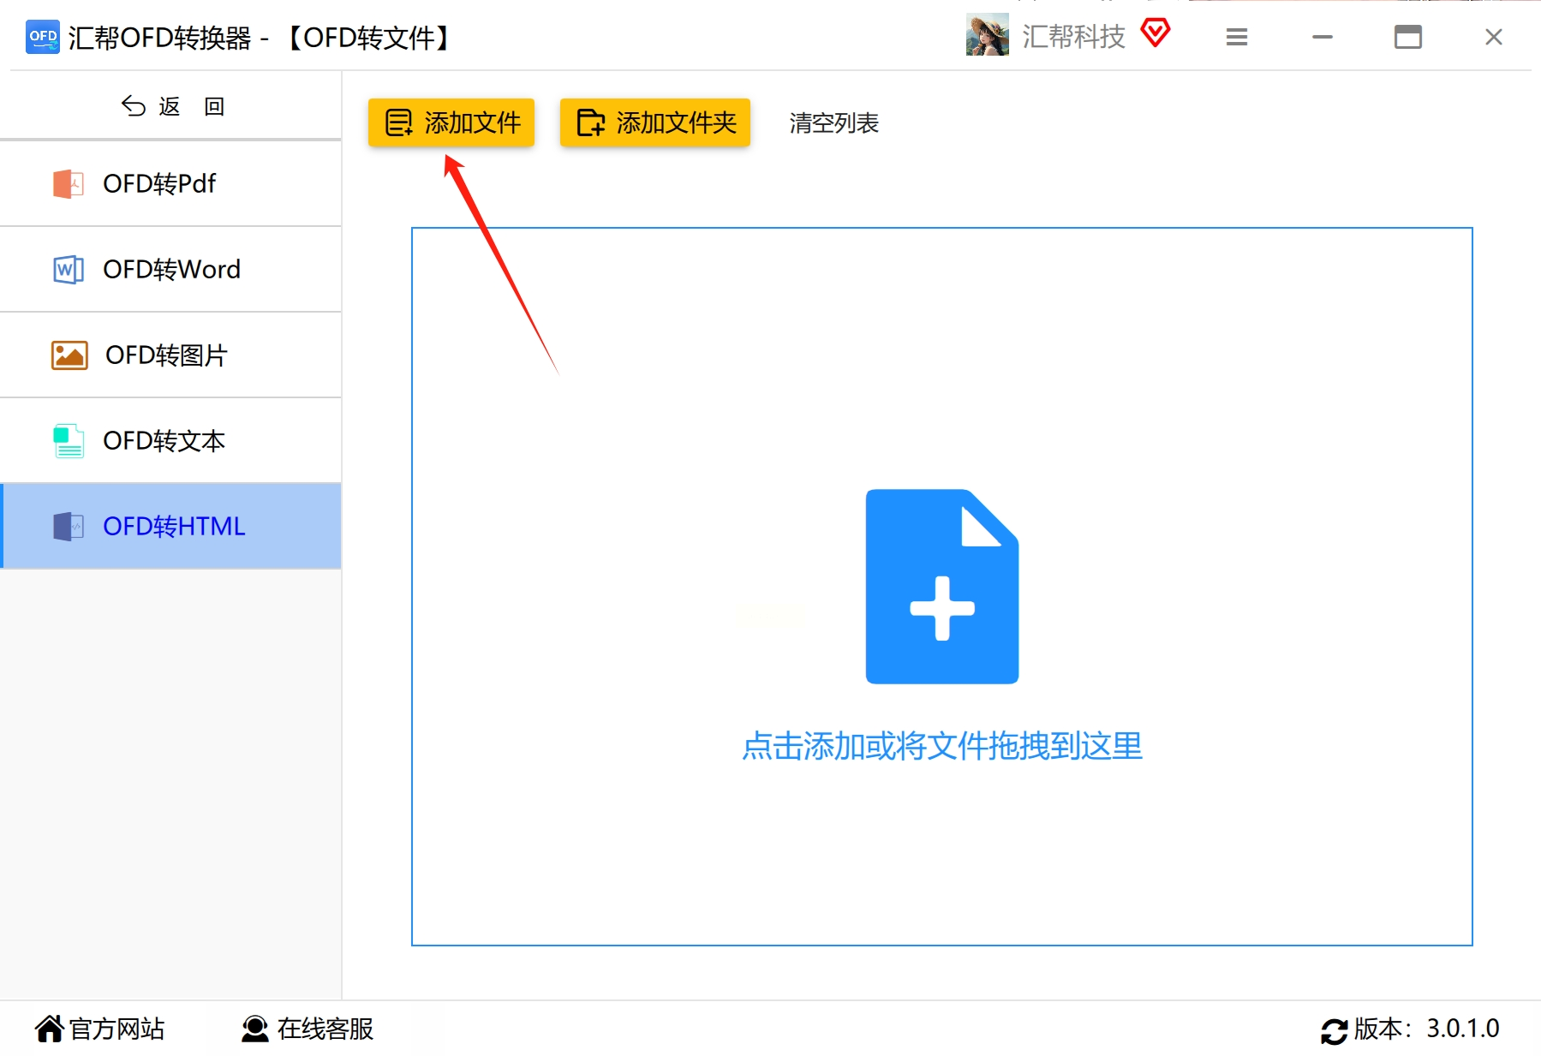
Task: Click the 添加文件 button
Action: (x=451, y=122)
